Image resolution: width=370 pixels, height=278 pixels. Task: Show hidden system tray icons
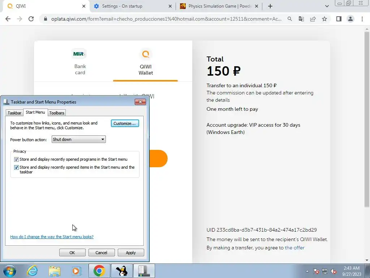pyautogui.click(x=307, y=271)
